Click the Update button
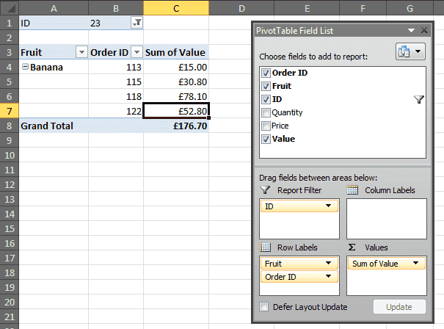 (399, 307)
